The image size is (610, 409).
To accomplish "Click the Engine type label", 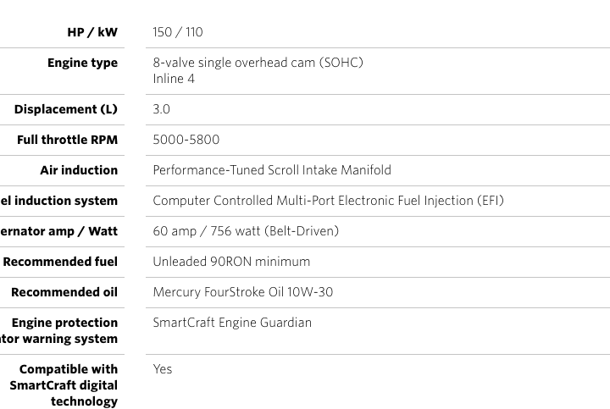I will pyautogui.click(x=82, y=63).
